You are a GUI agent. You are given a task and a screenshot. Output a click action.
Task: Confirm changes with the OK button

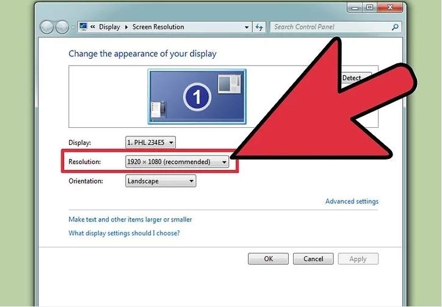click(268, 259)
